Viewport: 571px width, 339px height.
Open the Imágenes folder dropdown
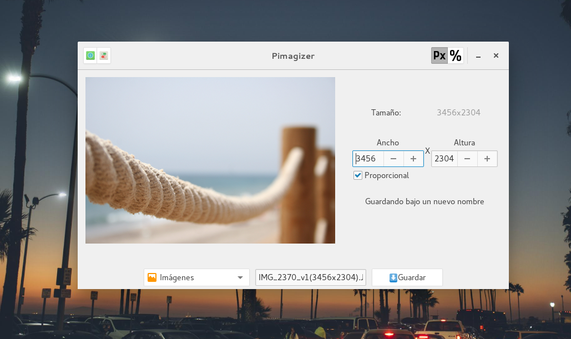pos(196,277)
